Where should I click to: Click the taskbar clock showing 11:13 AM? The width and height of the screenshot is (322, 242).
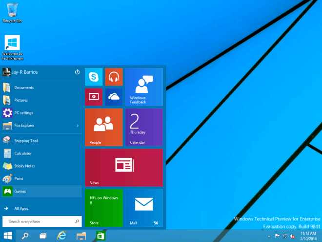click(308, 236)
